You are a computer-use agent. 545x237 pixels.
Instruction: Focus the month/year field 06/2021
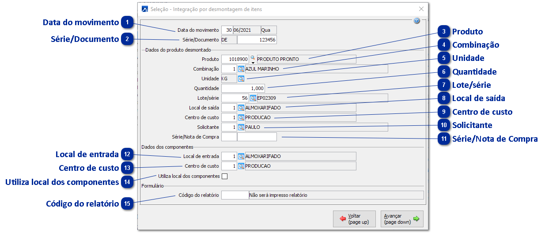click(247, 30)
